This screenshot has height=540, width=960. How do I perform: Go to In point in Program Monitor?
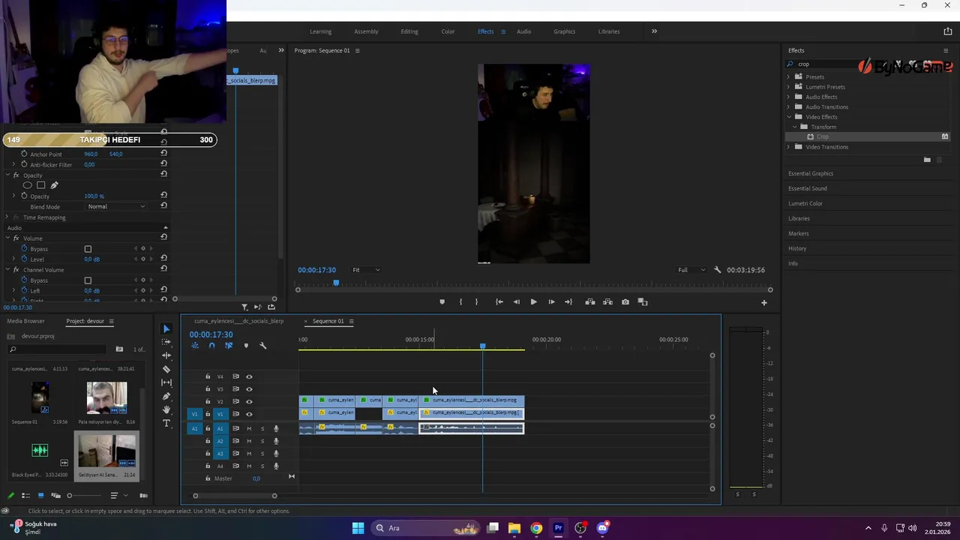pos(499,302)
